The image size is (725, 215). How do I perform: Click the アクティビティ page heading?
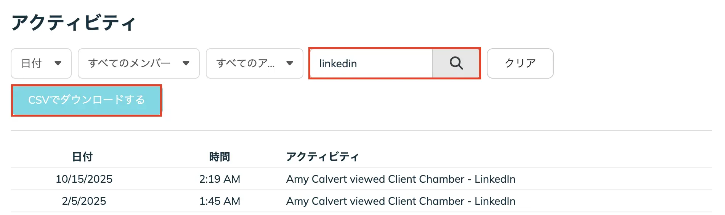click(x=74, y=23)
